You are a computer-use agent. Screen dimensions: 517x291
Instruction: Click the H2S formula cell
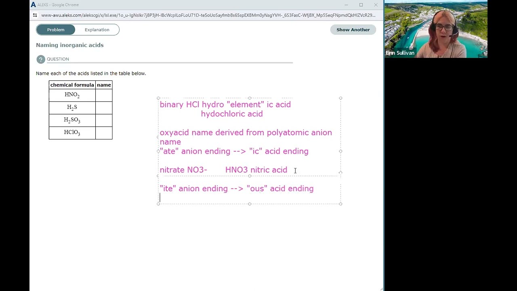point(72,108)
